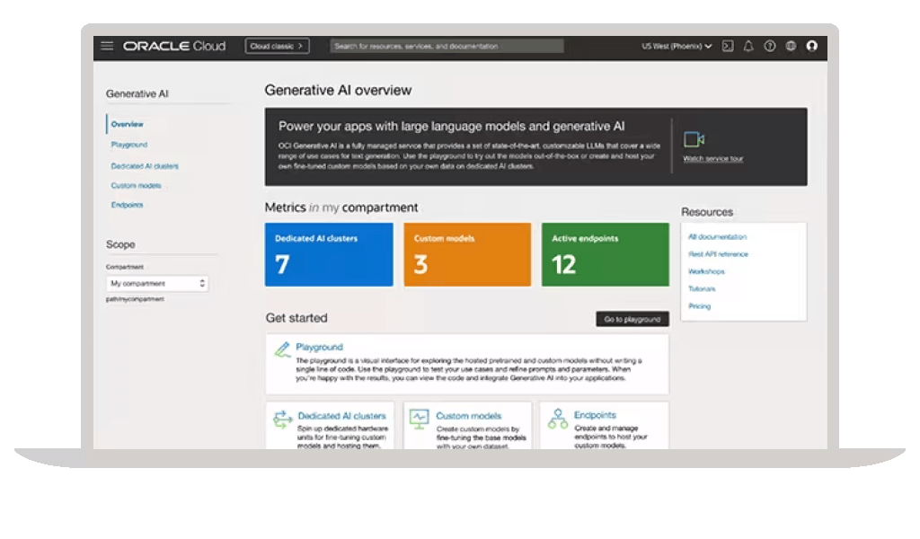
Task: Open the My compartment selector
Action: pyautogui.click(x=156, y=283)
